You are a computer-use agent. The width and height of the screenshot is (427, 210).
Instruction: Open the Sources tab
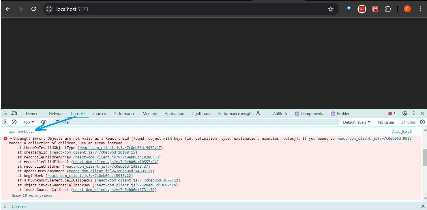(99, 113)
